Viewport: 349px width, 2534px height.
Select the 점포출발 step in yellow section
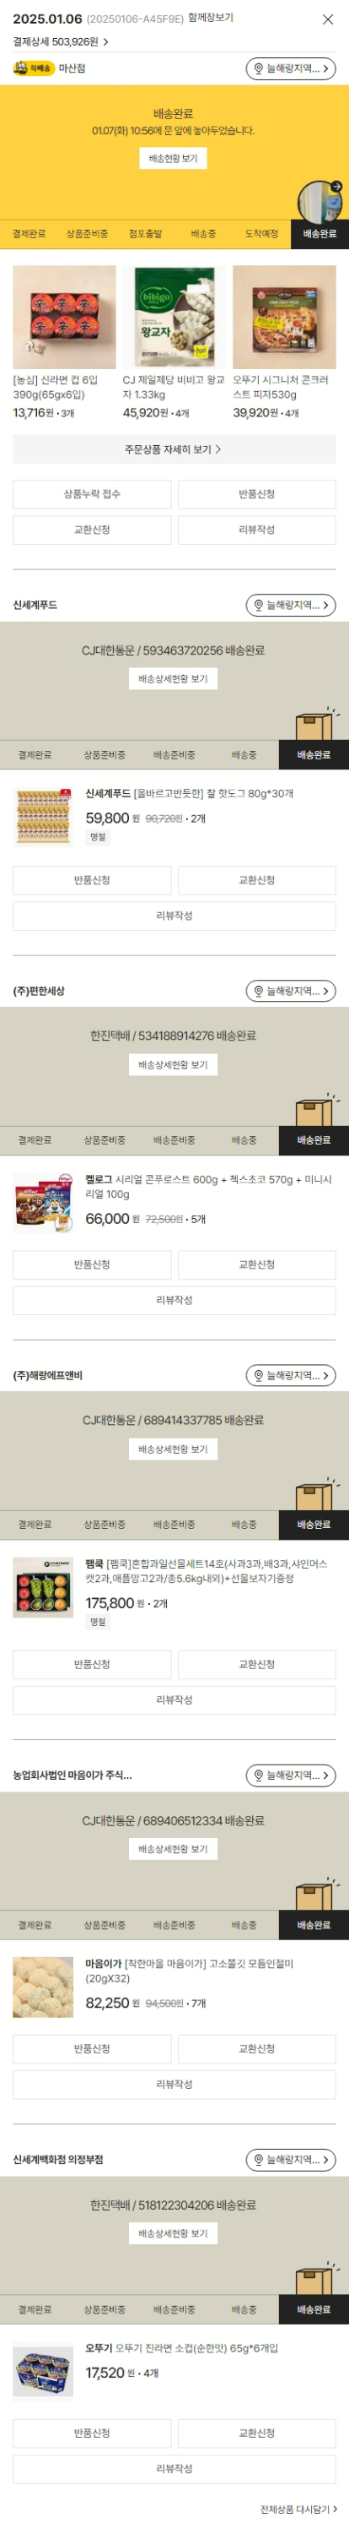pyautogui.click(x=146, y=234)
